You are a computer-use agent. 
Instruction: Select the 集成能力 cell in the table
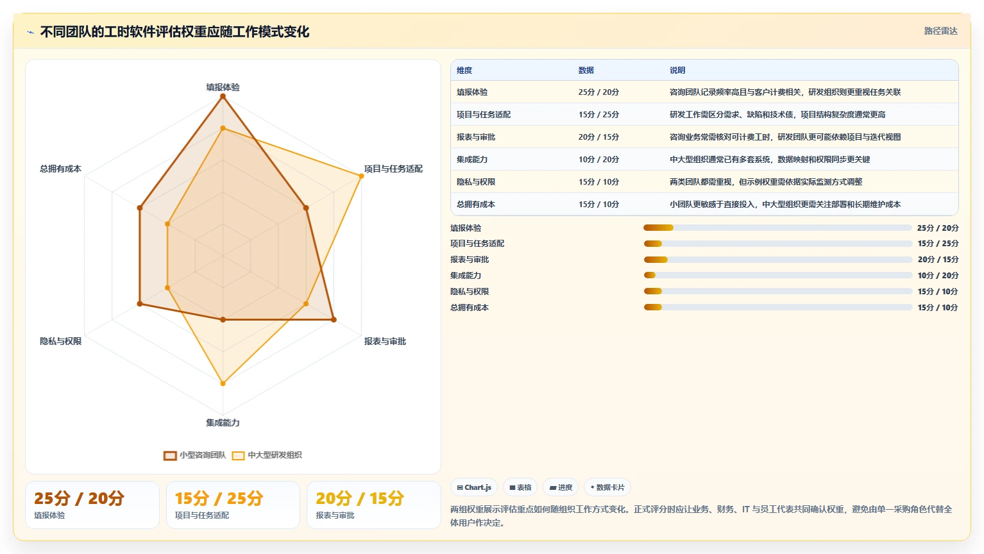click(x=472, y=160)
